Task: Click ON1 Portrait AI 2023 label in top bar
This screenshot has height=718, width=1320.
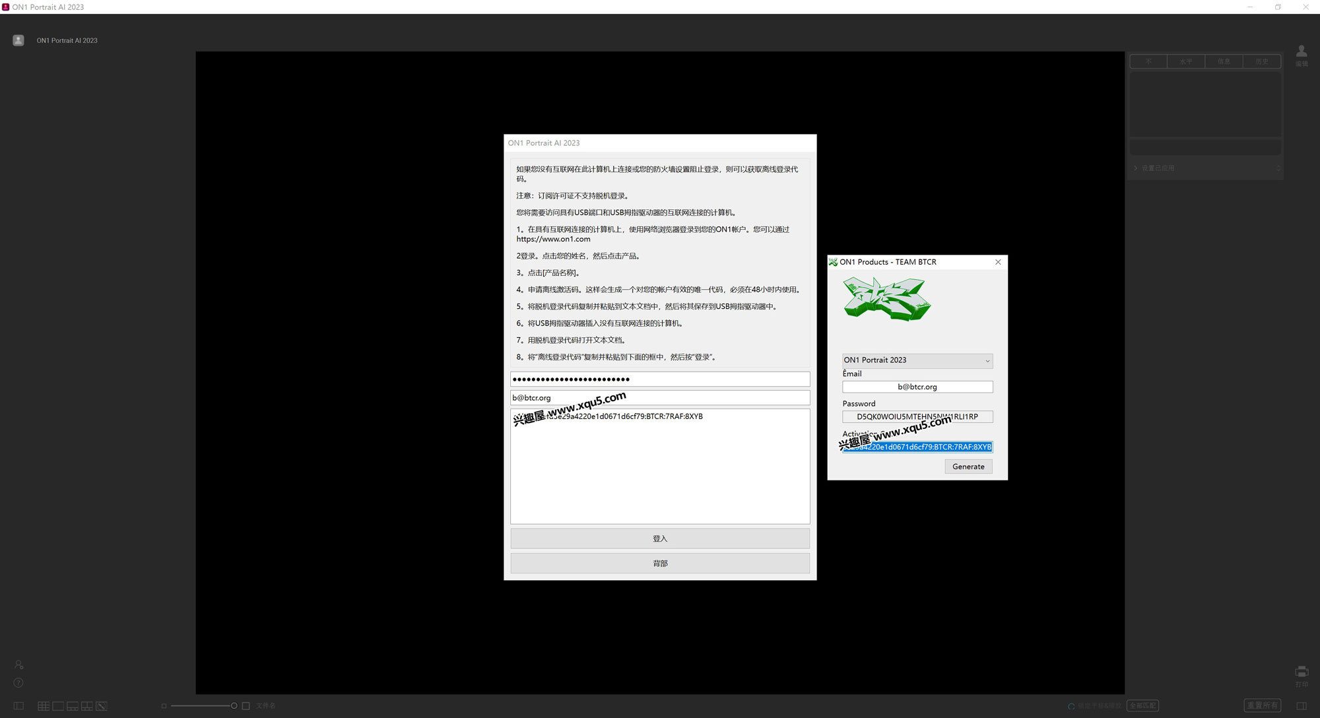Action: pyautogui.click(x=67, y=41)
